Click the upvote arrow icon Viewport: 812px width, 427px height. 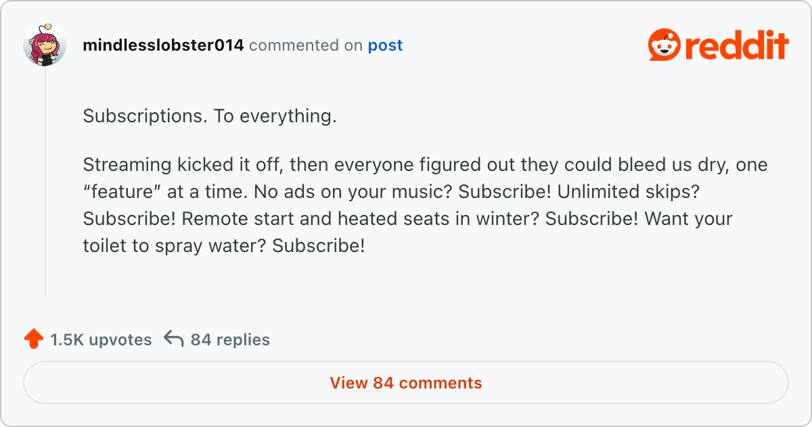pyautogui.click(x=34, y=339)
